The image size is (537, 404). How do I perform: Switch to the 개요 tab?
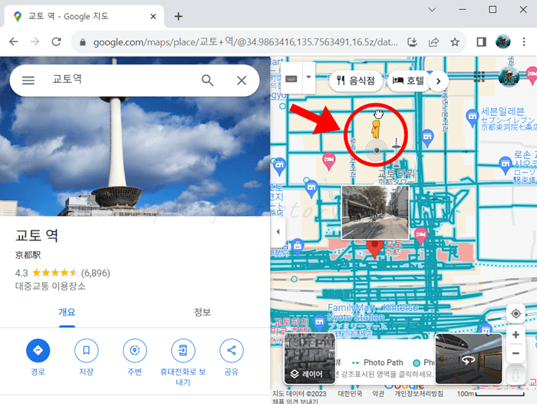pos(67,313)
